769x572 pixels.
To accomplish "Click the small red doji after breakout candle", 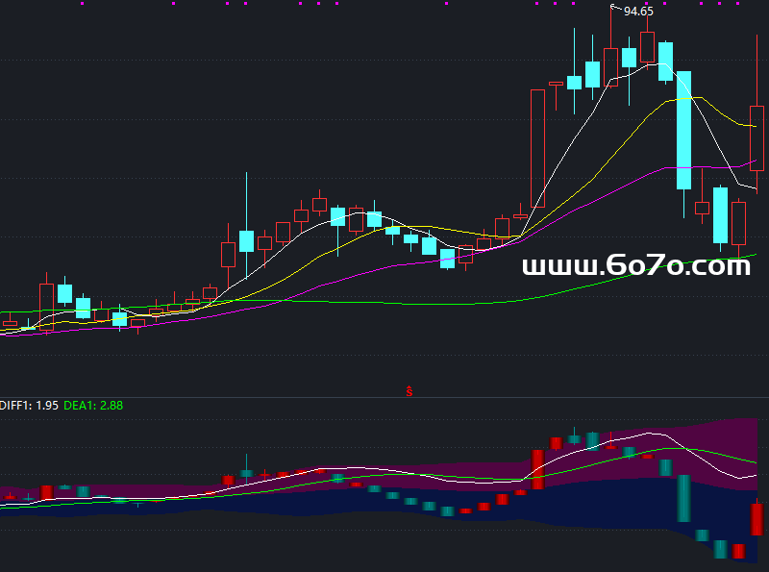I will 556,85.
